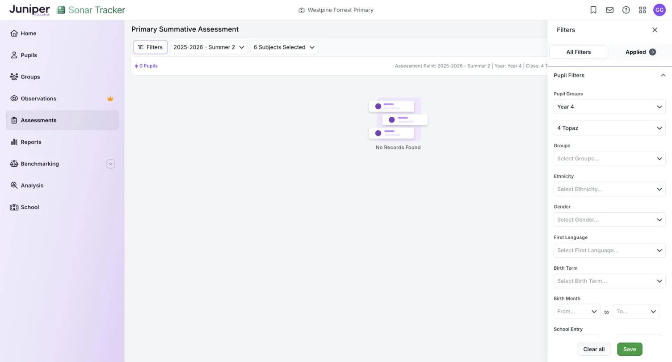Save the filter selections
The image size is (672, 362).
pos(630,350)
